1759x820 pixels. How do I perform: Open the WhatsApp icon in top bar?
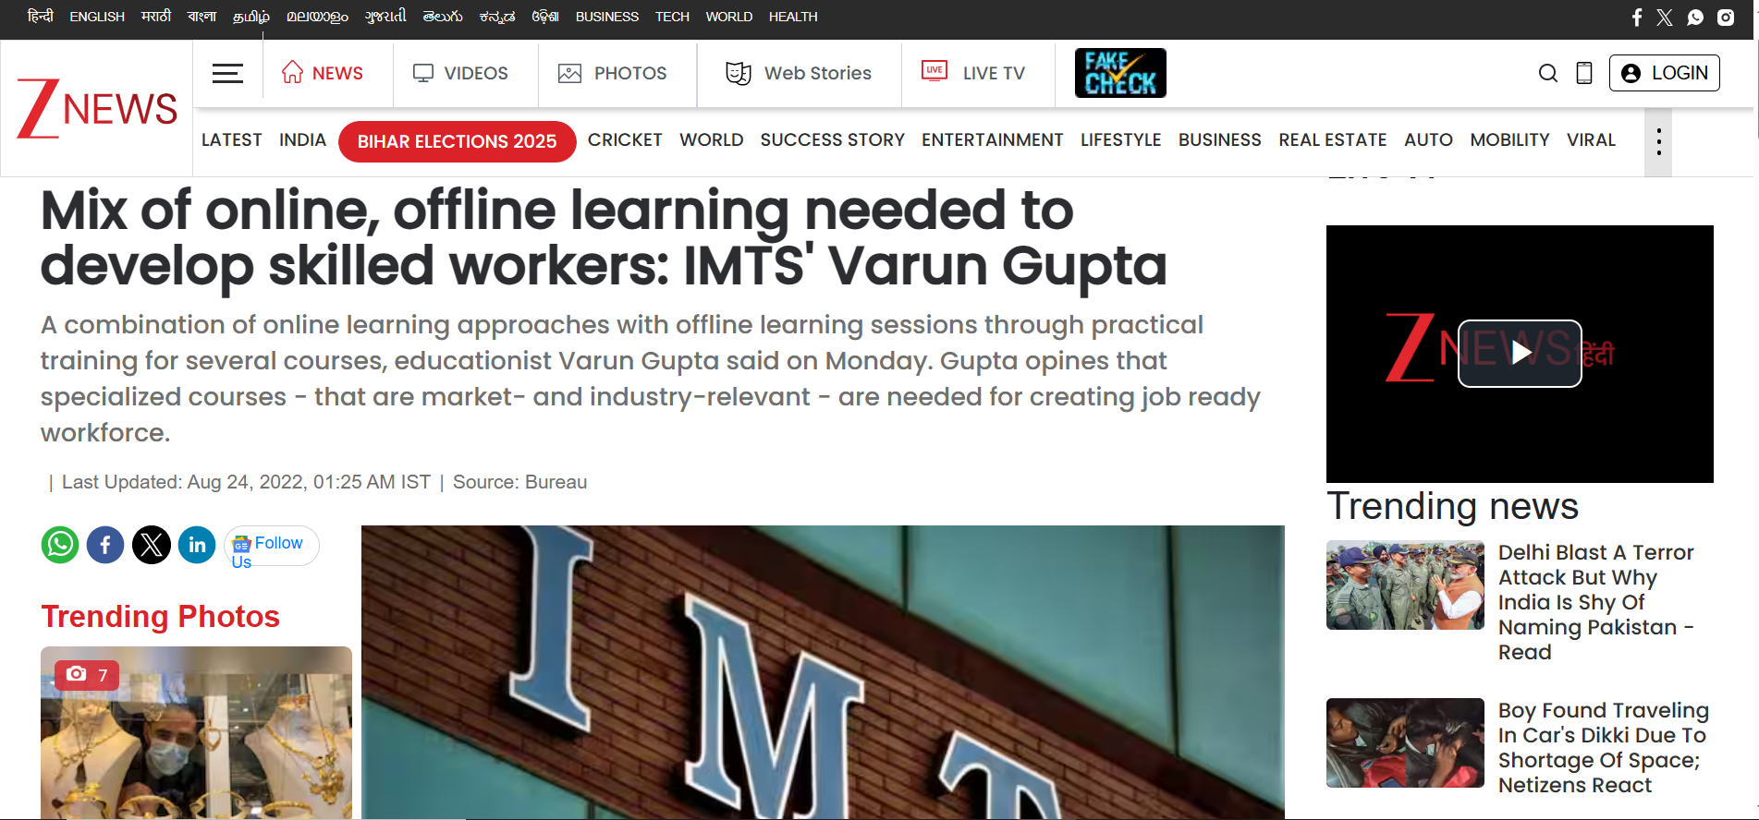(1695, 18)
